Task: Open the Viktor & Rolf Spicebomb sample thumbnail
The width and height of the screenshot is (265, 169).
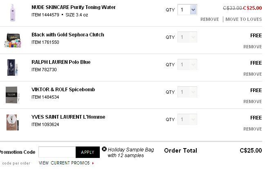Action: point(13,95)
